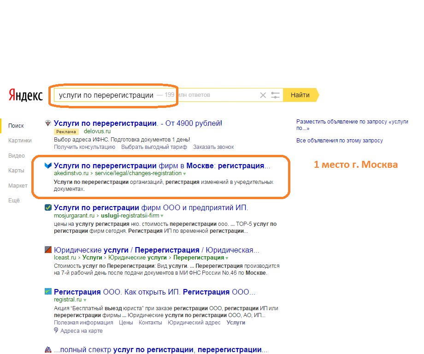Open advanced search settings sliders icon
424x354 pixels.
(275, 95)
